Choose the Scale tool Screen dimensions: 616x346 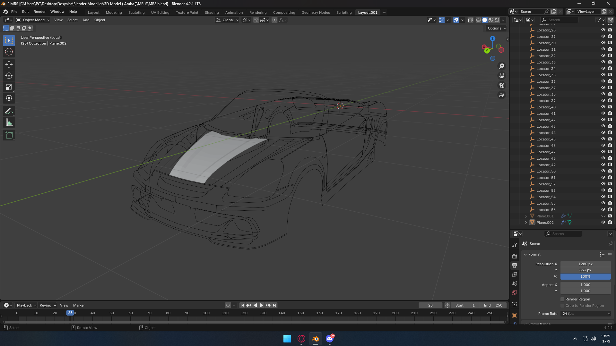click(x=9, y=87)
